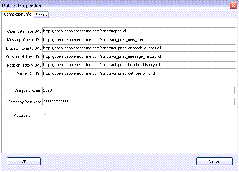Click the Dispatch Events URL label
The image size is (239, 172).
click(23, 48)
